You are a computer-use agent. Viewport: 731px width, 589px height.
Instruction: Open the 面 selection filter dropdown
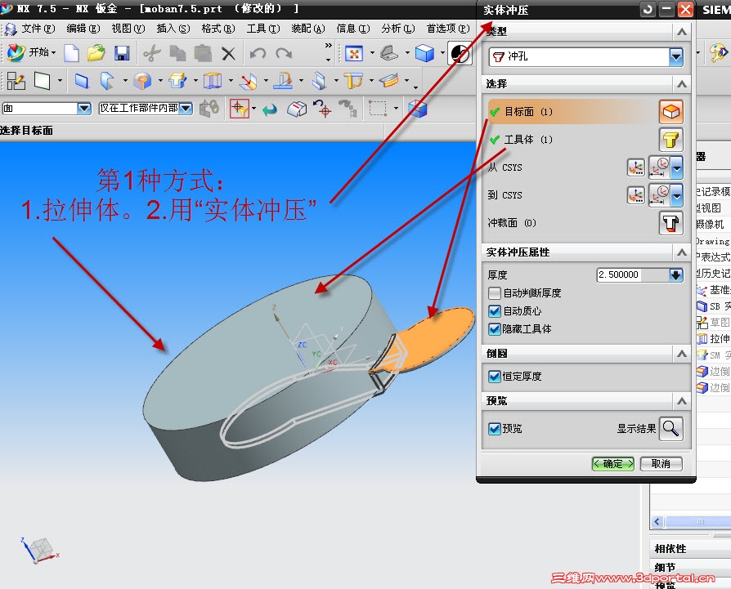click(84, 109)
